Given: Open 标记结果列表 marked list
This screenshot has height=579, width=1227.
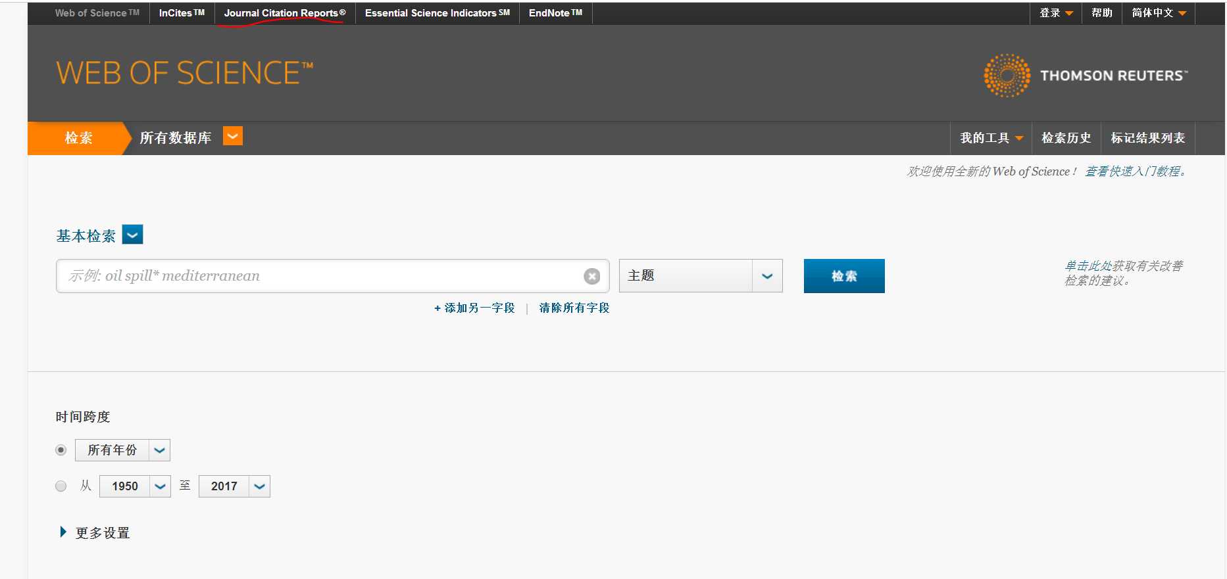Looking at the screenshot, I should 1148,138.
